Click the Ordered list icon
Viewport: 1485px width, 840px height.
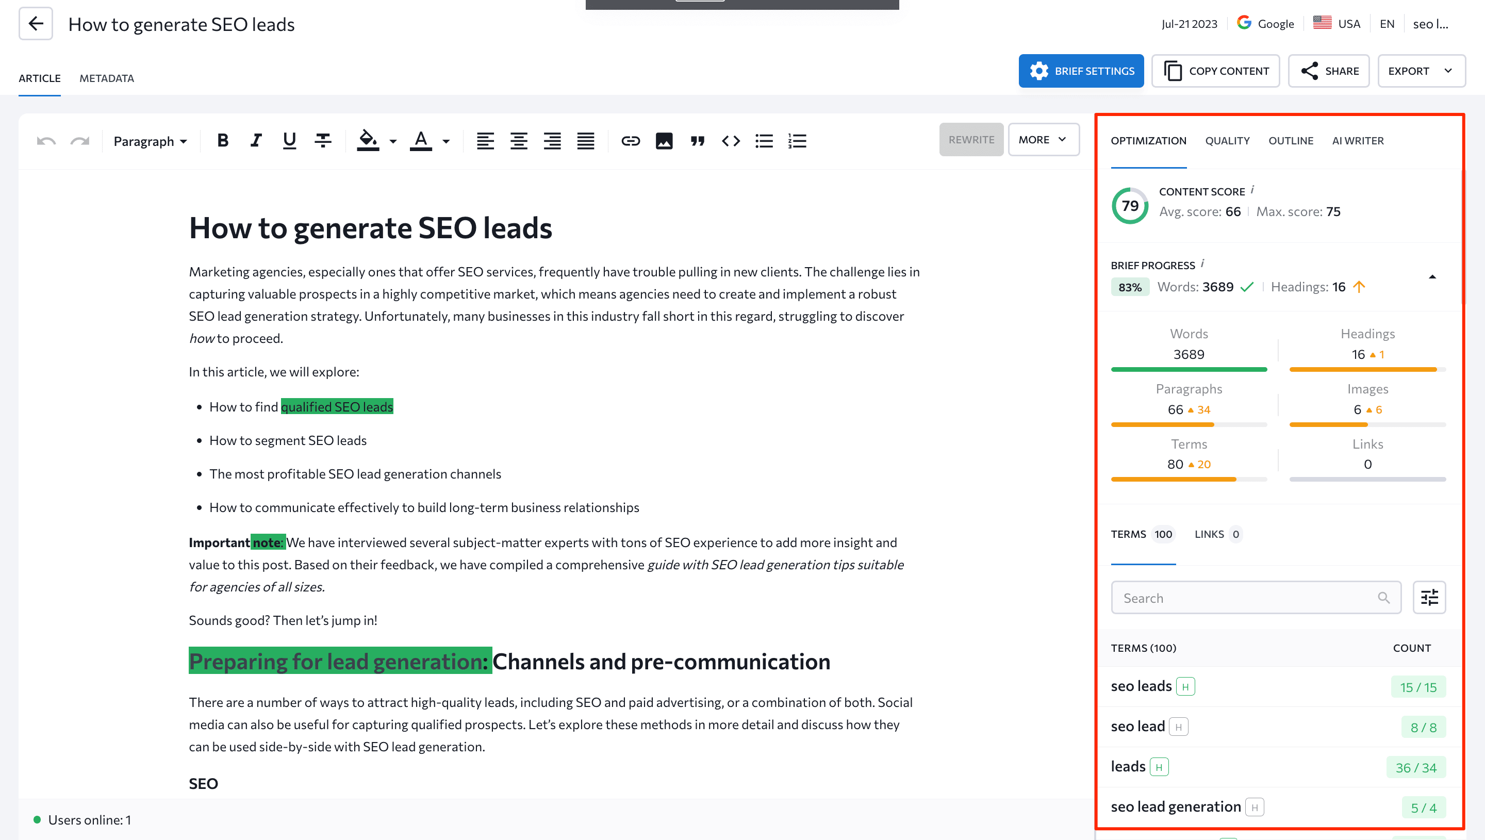click(x=797, y=140)
